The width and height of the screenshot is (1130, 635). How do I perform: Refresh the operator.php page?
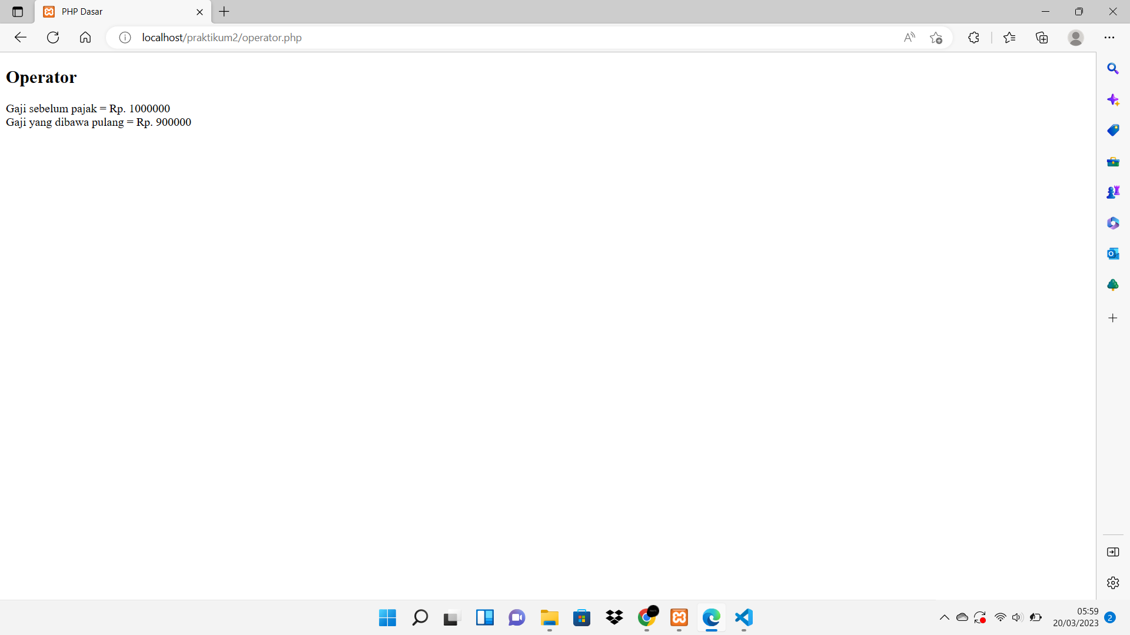click(x=53, y=38)
